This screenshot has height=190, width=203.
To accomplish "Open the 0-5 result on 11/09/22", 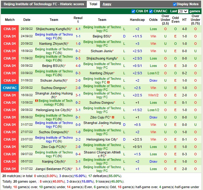I will [x=78, y=58].
